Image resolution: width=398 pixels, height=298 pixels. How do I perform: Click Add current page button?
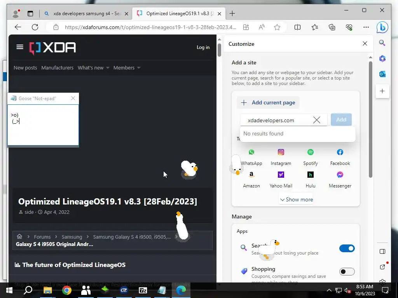point(268,102)
